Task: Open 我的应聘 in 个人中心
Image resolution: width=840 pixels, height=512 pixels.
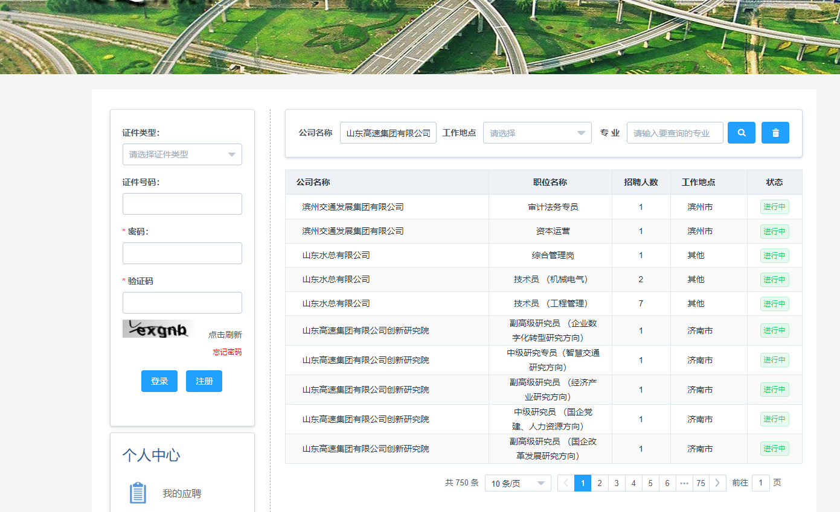Action: click(182, 493)
